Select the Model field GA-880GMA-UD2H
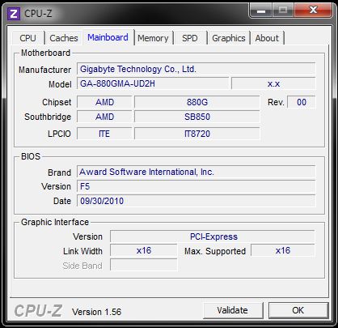338x328 pixels. [153, 83]
